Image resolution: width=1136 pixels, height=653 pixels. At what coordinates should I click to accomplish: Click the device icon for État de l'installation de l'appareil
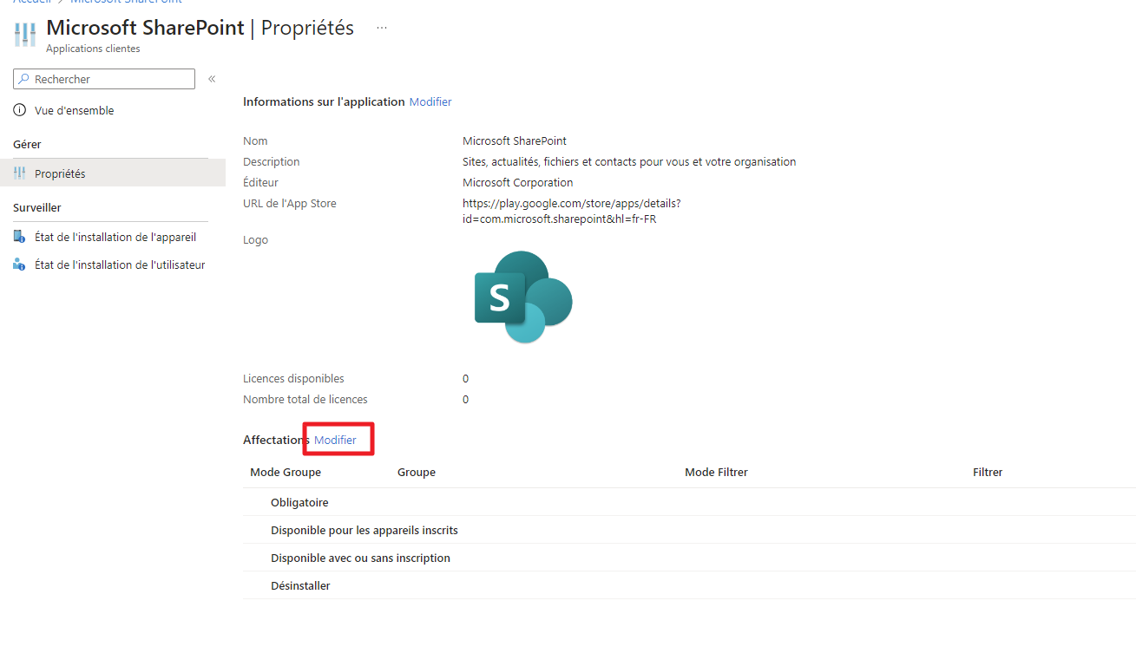coord(20,237)
